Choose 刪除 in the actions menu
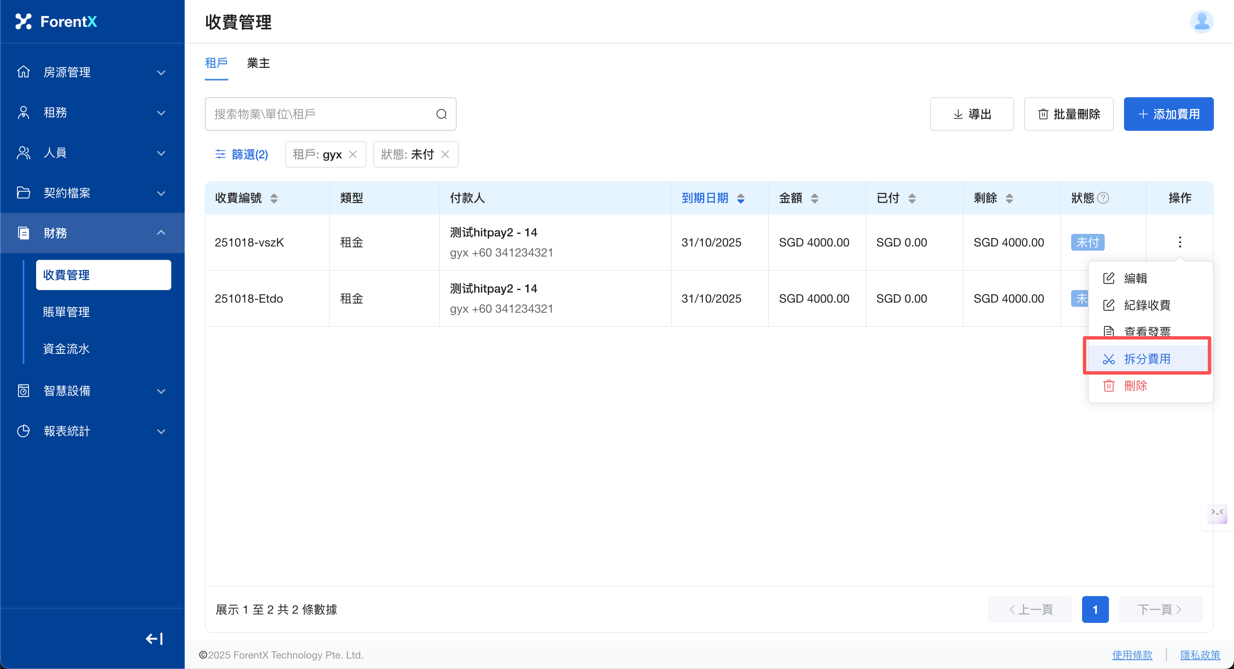Screen dimensions: 1234x669 click(x=1135, y=386)
